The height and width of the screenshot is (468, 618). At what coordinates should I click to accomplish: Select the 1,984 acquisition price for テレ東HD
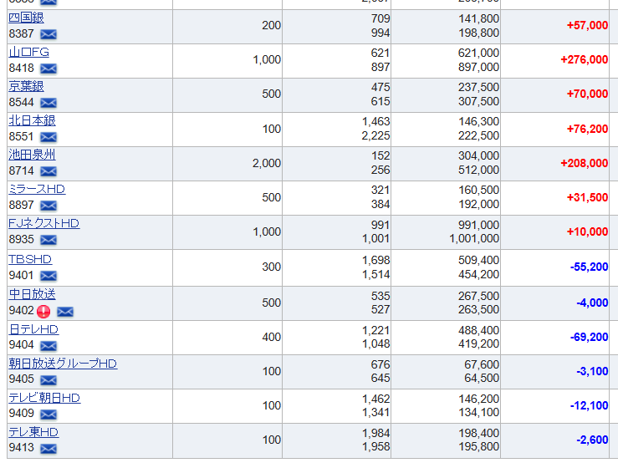click(x=375, y=433)
